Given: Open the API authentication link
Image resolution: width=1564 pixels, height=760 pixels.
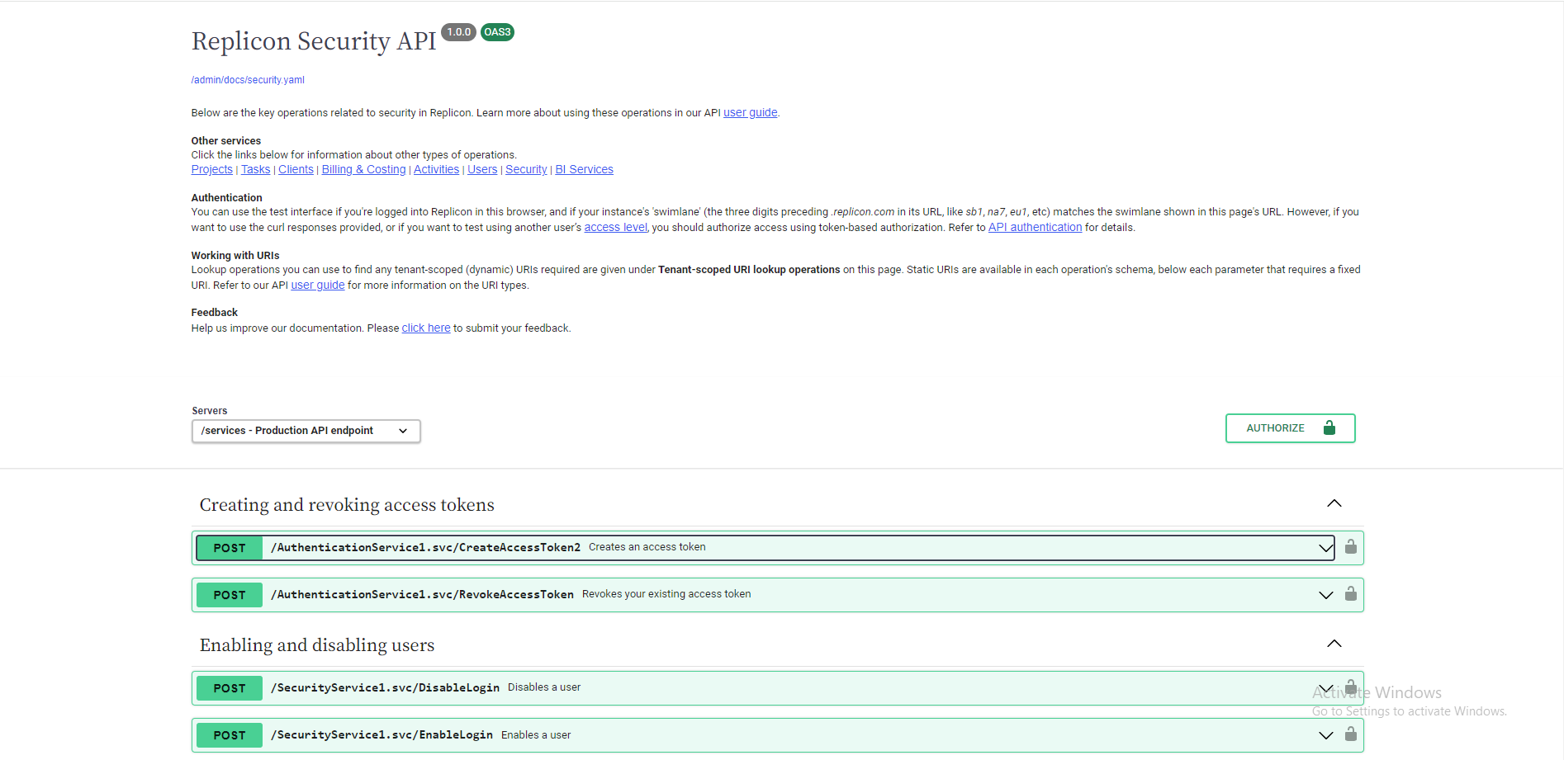Looking at the screenshot, I should click(1035, 228).
